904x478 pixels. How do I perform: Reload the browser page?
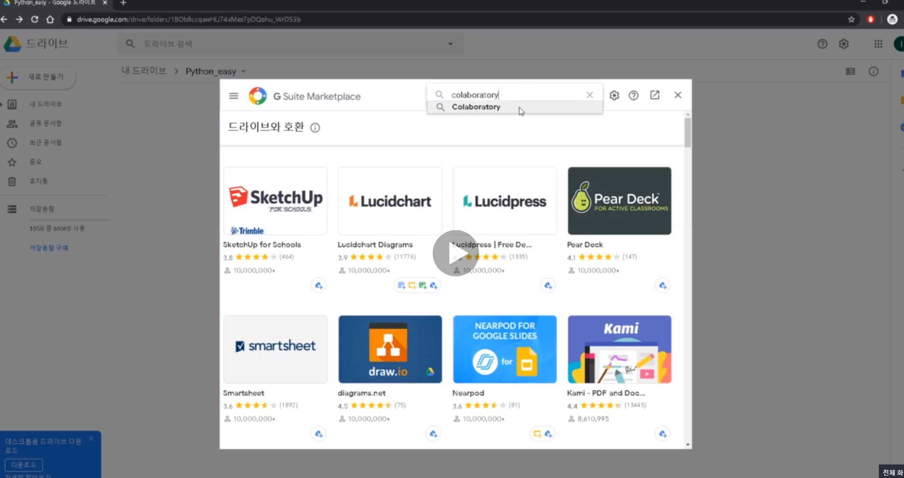35,19
